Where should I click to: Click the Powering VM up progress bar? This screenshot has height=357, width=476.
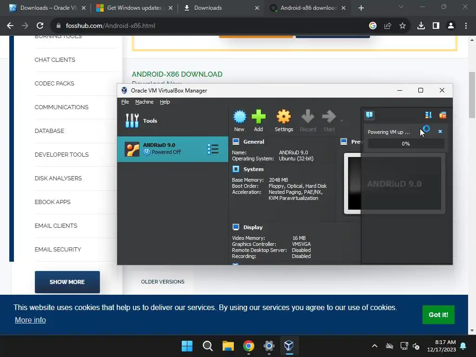click(406, 144)
